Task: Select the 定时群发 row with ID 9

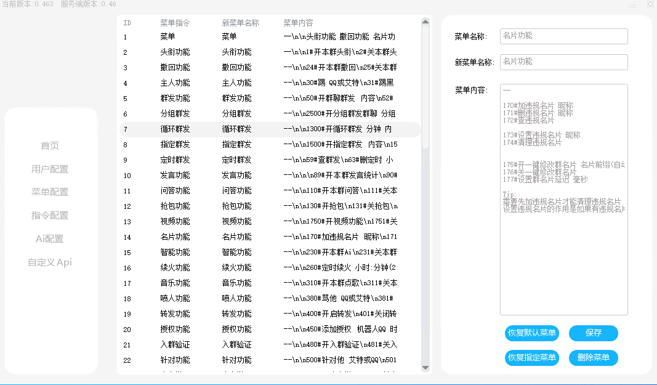Action: (270, 160)
